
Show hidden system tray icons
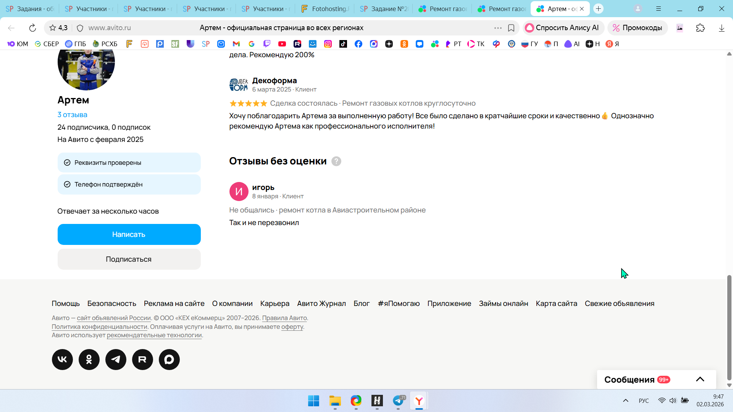click(625, 401)
